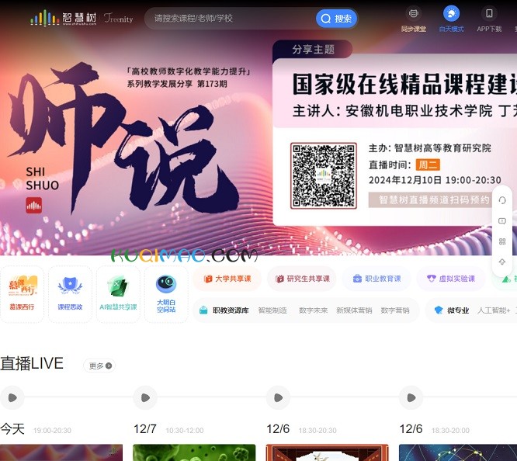Open the 慕课西行 tile
This screenshot has height=461, width=517.
click(22, 294)
